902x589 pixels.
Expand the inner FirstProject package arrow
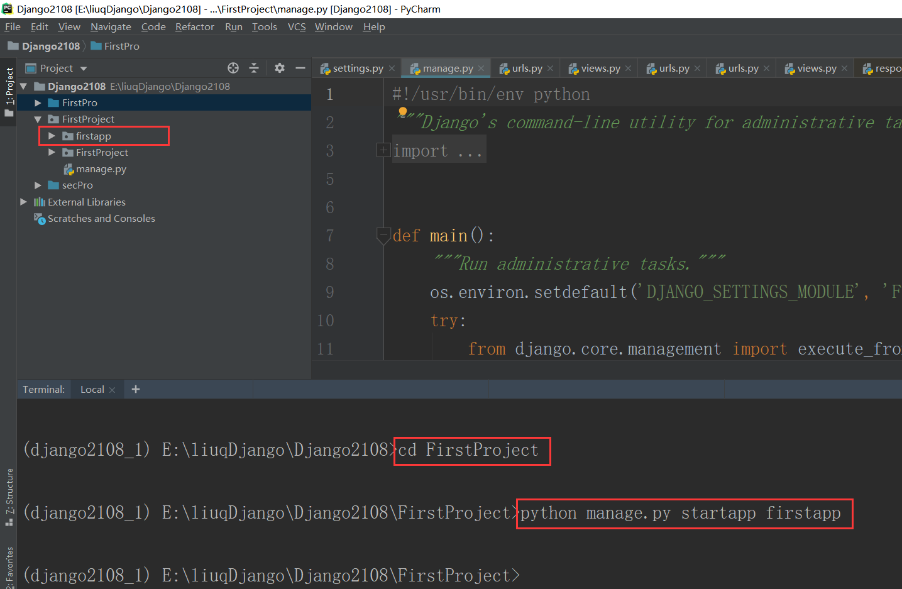pyautogui.click(x=52, y=152)
